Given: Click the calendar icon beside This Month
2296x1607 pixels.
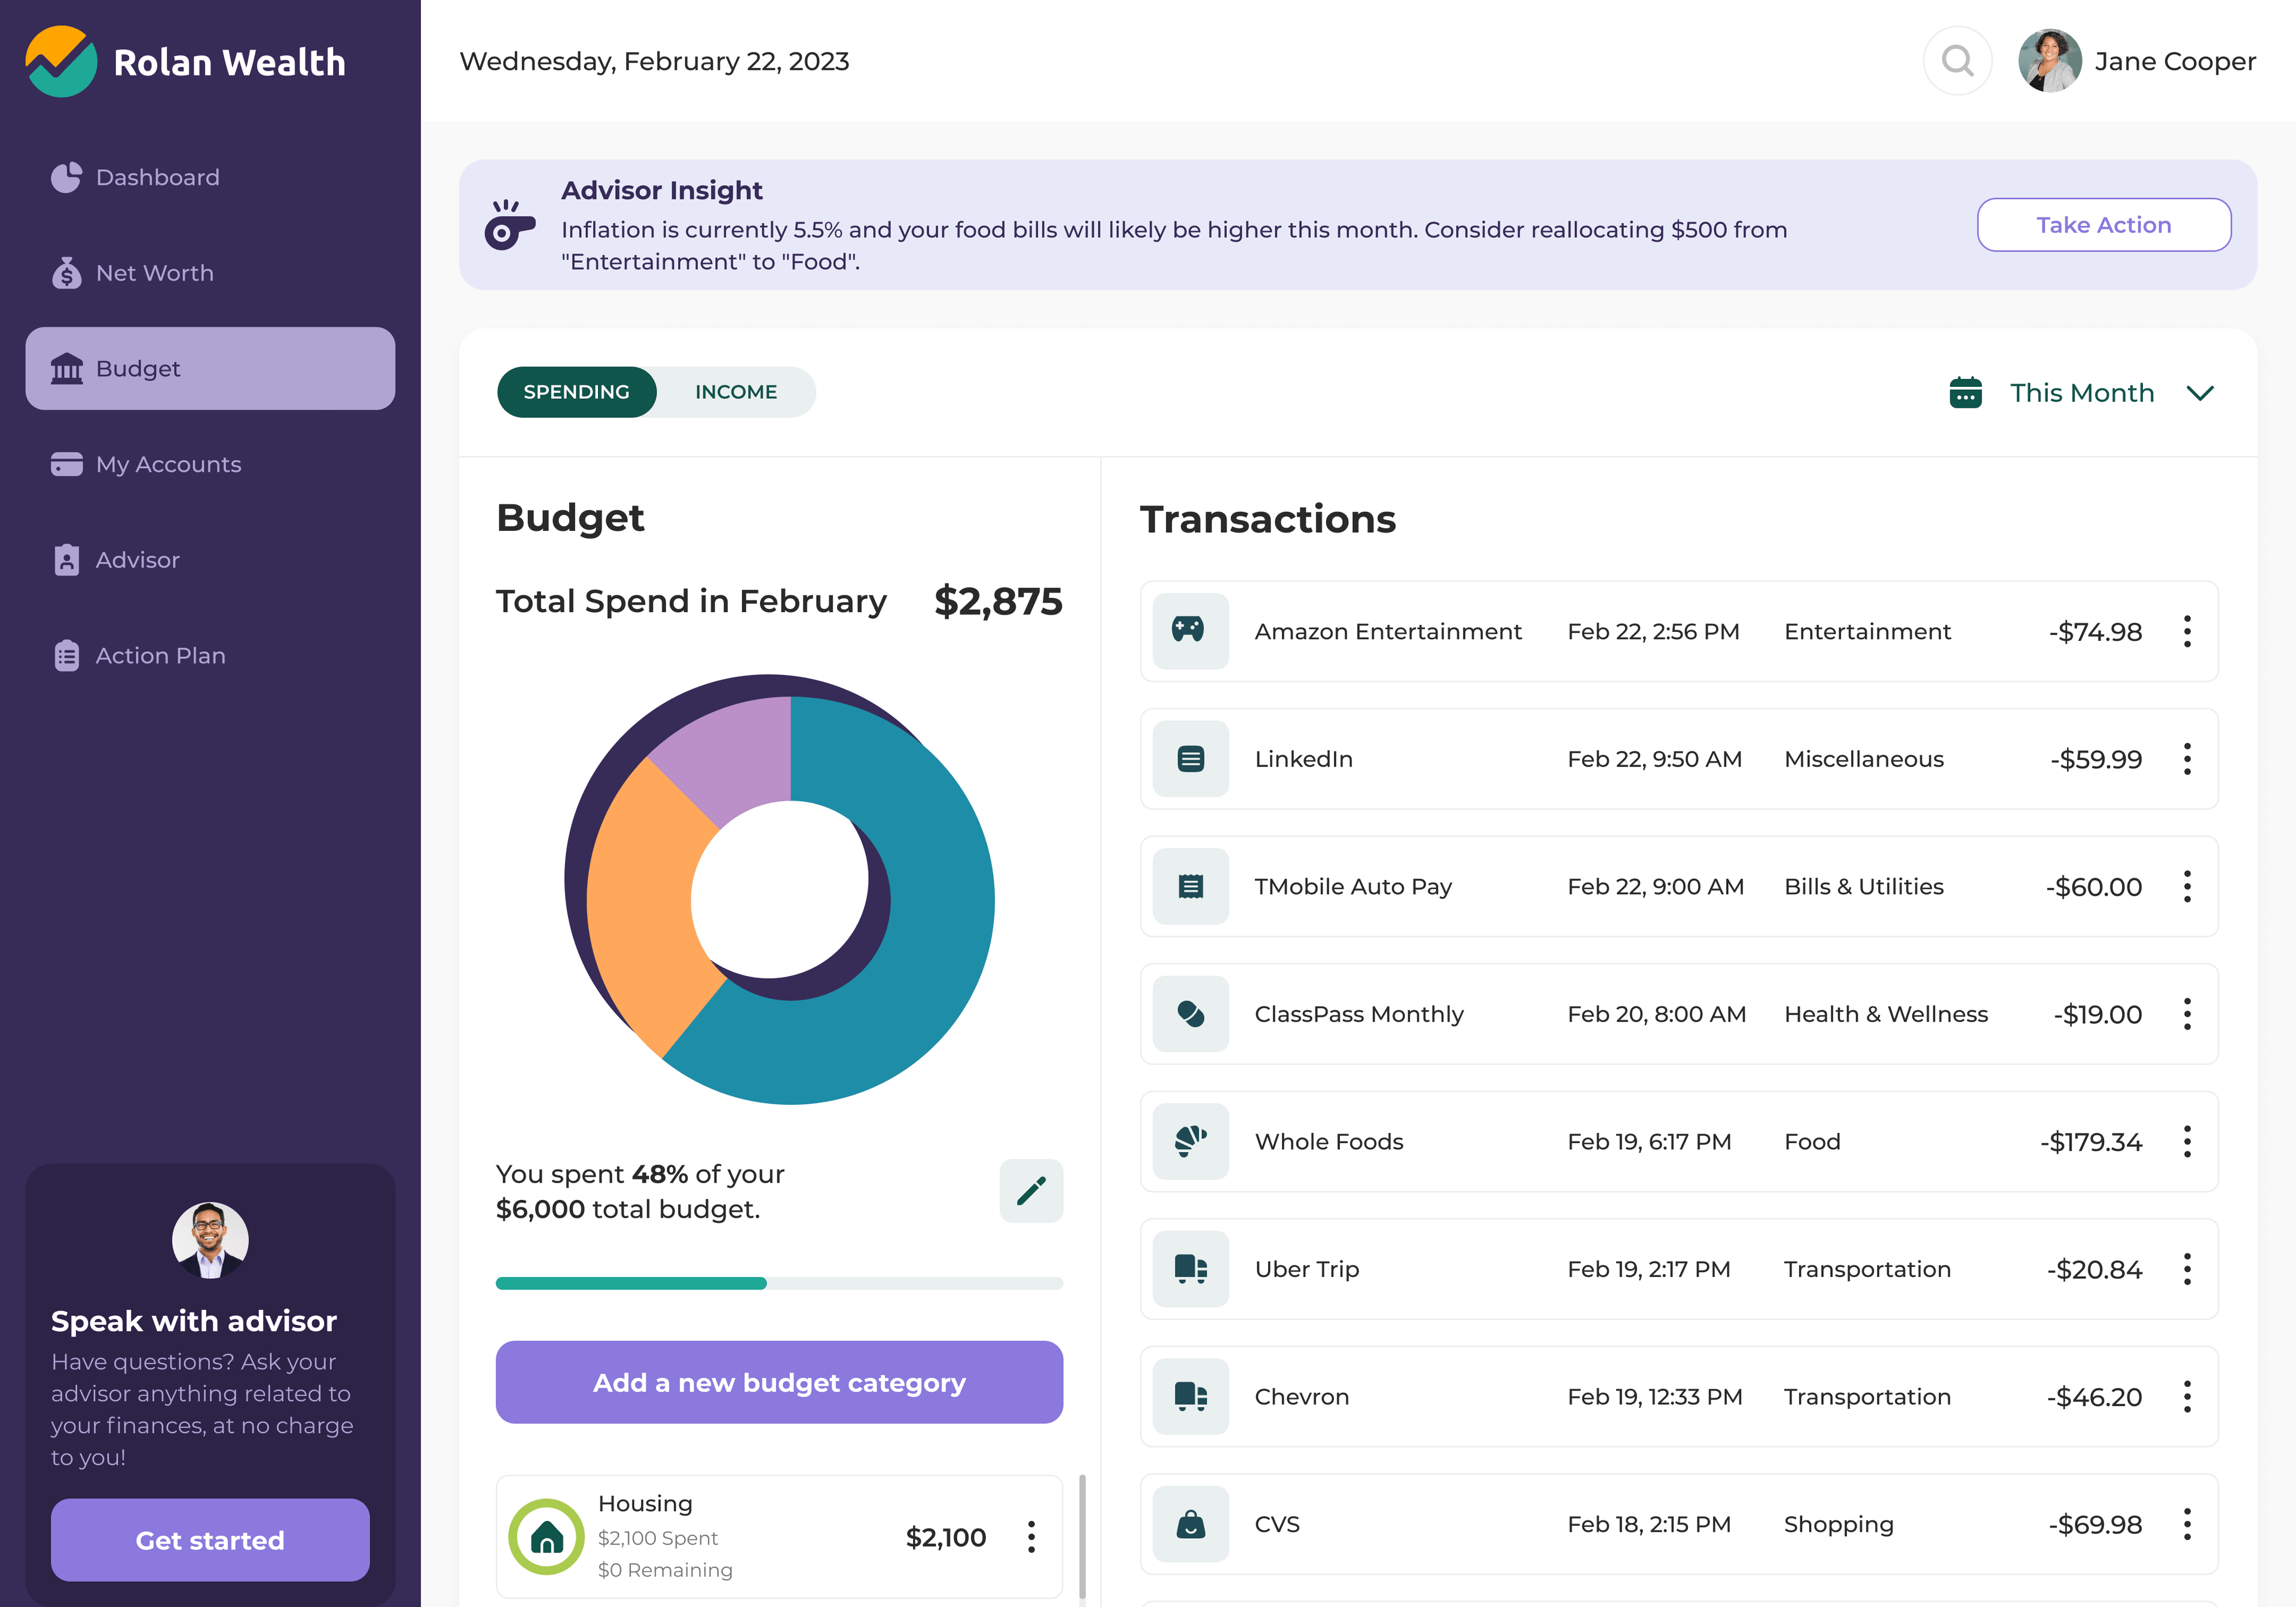Looking at the screenshot, I should click(1965, 392).
